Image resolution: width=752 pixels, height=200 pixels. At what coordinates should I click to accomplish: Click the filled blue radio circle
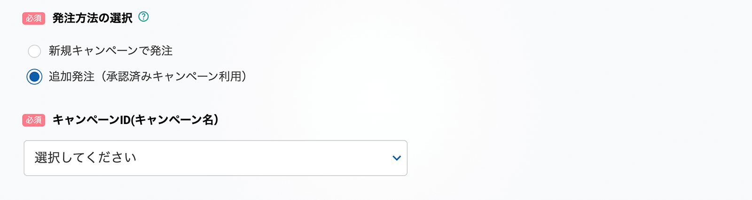point(34,77)
